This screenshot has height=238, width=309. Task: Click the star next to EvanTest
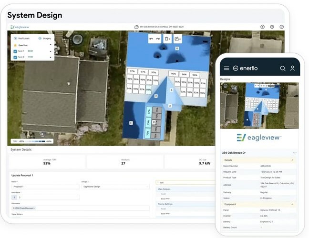tap(15, 45)
